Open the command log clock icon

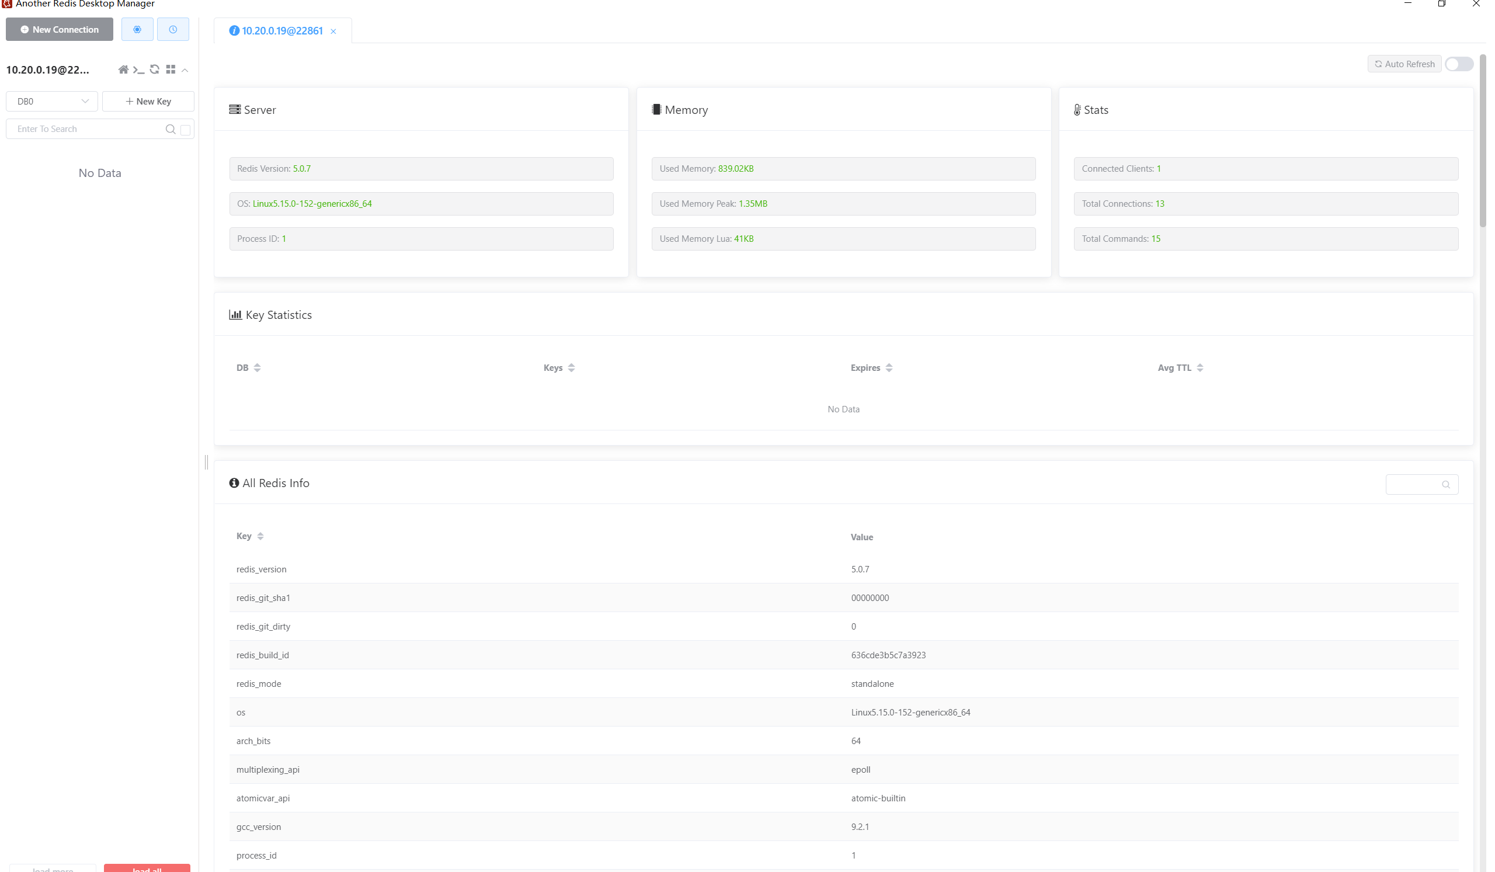(173, 29)
